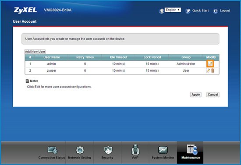Select the admin user name cell
241x165 pixels.
click(x=52, y=64)
